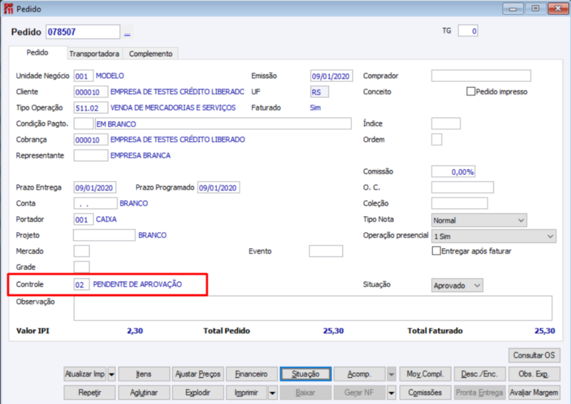The height and width of the screenshot is (404, 571).
Task: Click the Grade input field
Action: (x=82, y=267)
